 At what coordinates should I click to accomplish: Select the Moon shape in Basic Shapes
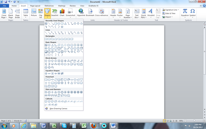click(75, 52)
